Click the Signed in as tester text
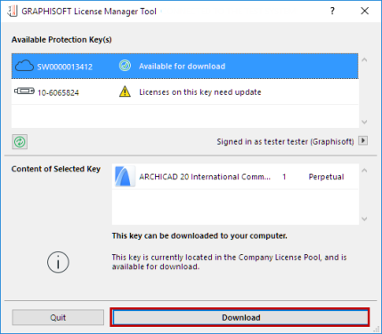Screen dimensions: 382x334 [285, 141]
